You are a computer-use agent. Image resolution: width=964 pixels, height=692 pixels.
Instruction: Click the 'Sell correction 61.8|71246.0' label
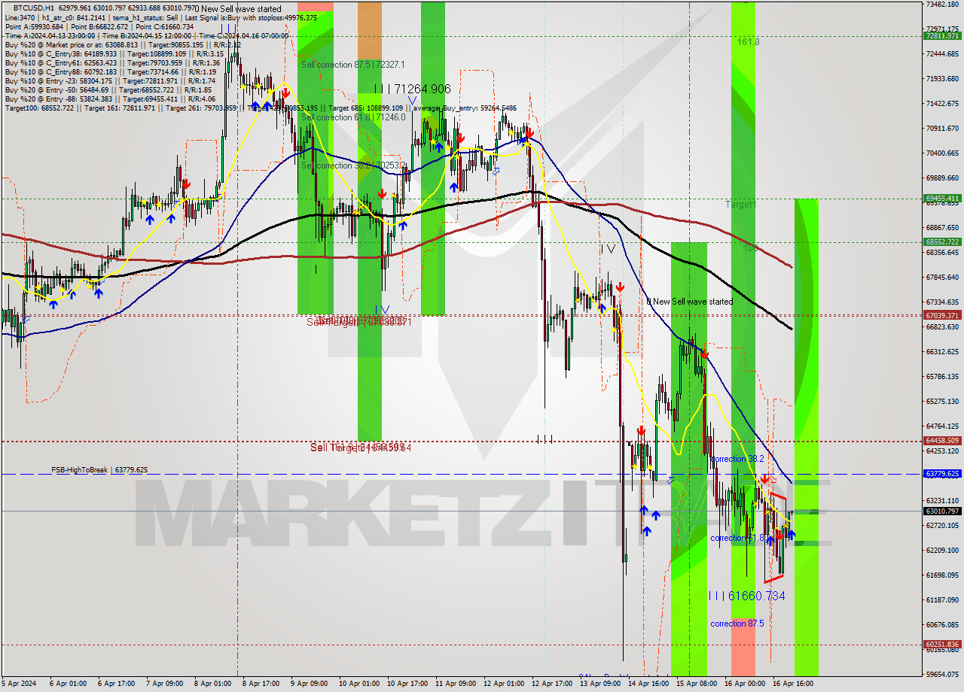click(x=353, y=117)
